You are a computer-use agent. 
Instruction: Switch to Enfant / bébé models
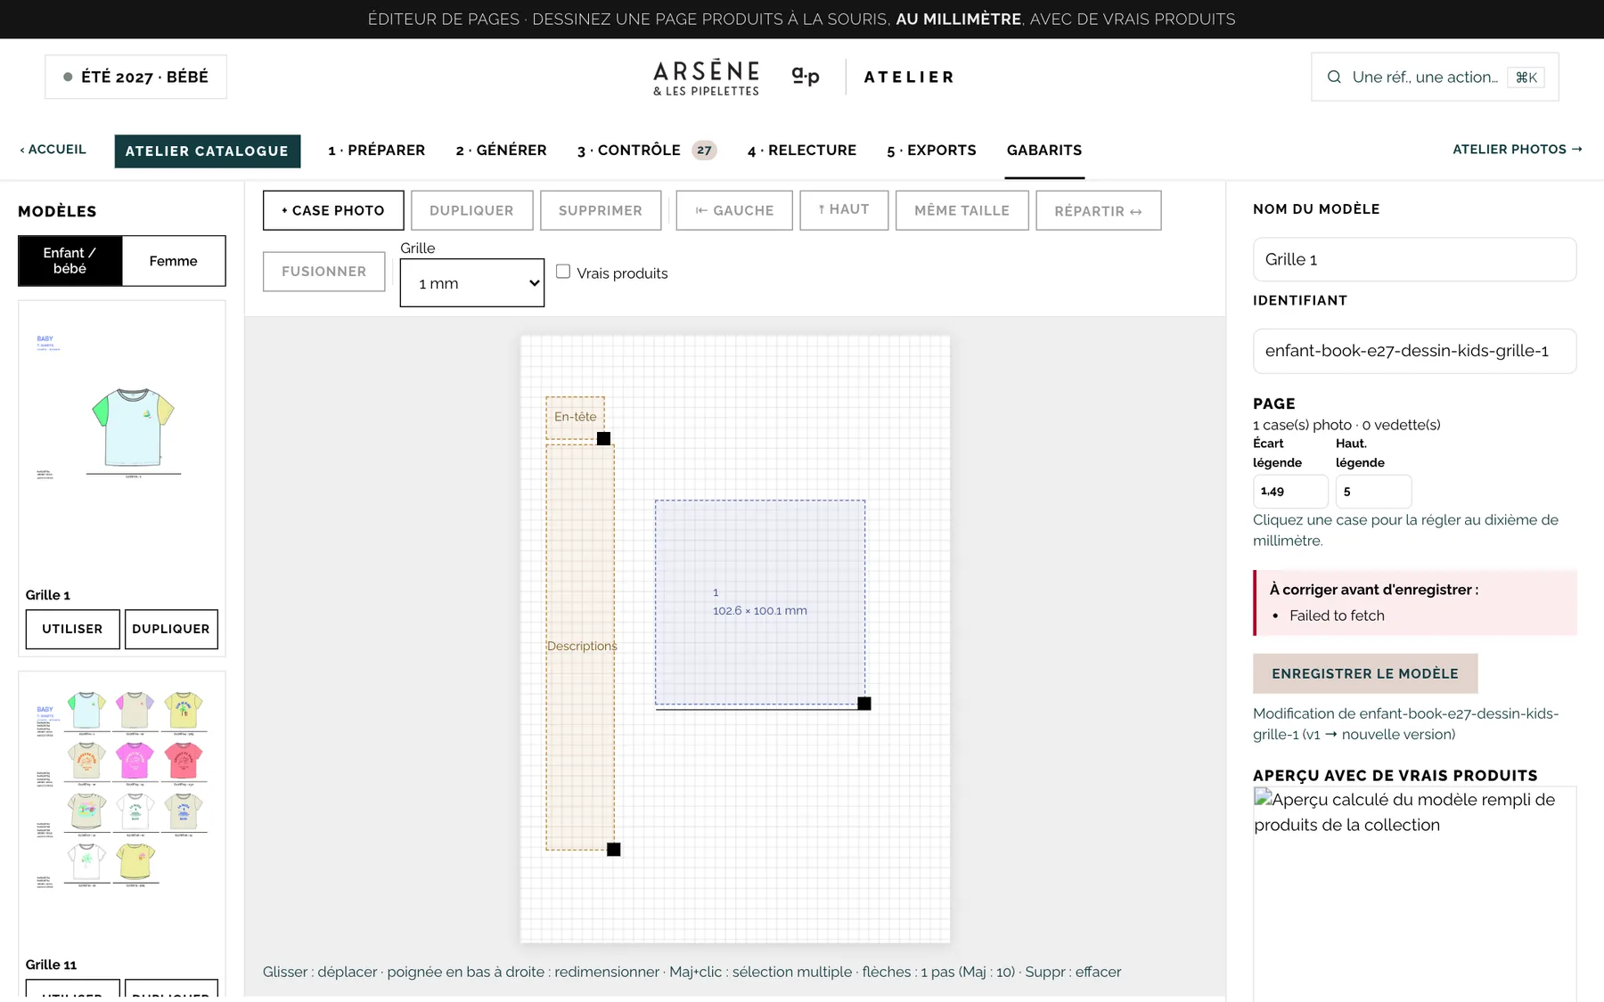70,261
